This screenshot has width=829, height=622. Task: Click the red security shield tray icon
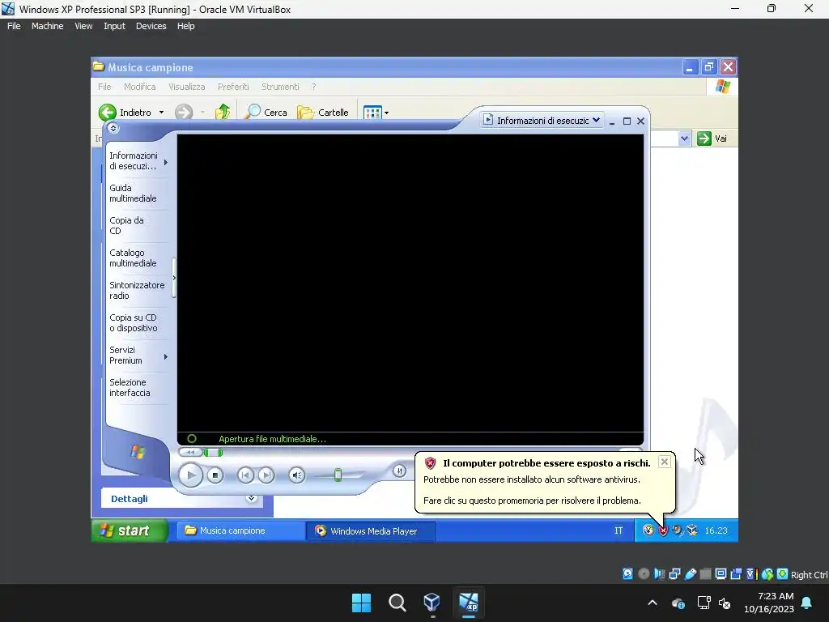pyautogui.click(x=663, y=530)
